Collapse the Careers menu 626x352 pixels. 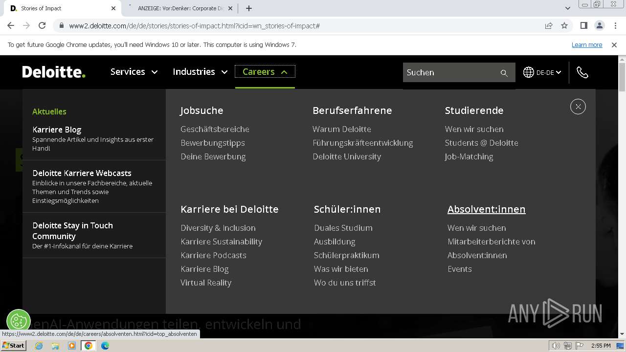[265, 72]
